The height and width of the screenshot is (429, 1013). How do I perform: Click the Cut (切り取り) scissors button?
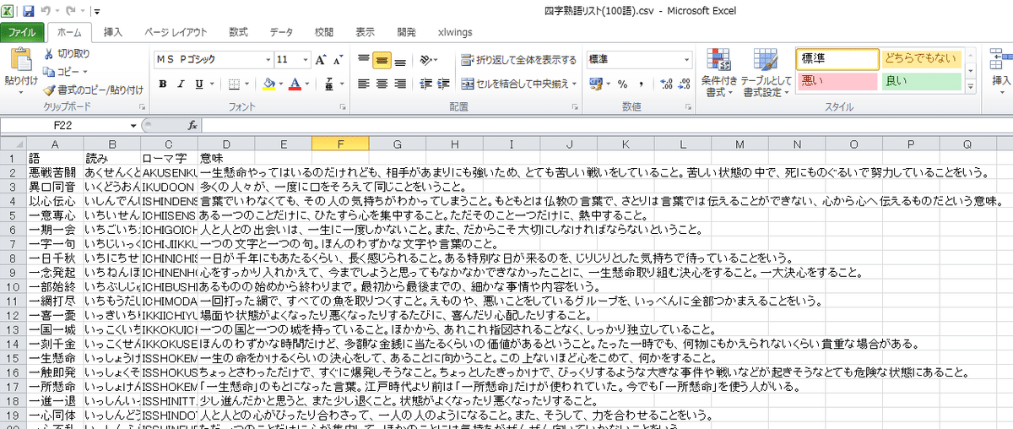[65, 53]
